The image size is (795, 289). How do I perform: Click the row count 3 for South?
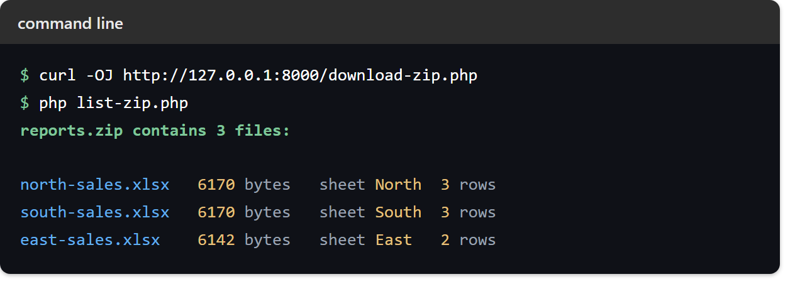(x=445, y=212)
